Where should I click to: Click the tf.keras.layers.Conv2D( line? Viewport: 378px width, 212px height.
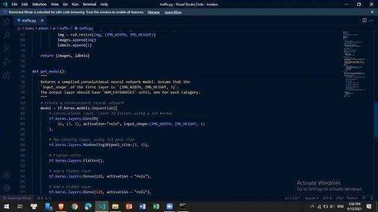pos(73,118)
